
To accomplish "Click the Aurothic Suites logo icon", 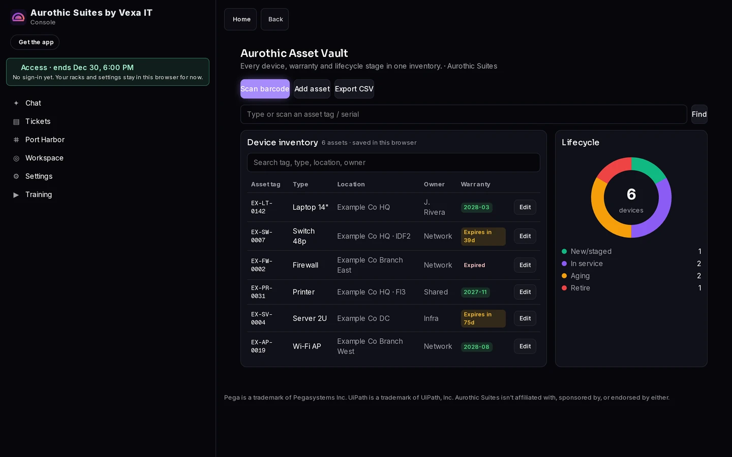I will tap(18, 17).
